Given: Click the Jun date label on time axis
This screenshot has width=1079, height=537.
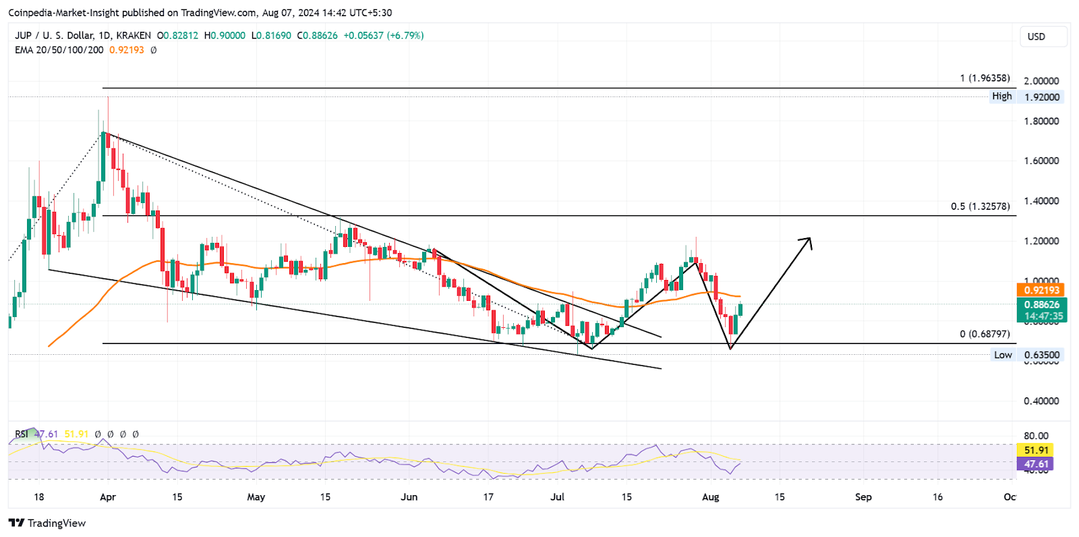Looking at the screenshot, I should point(409,497).
